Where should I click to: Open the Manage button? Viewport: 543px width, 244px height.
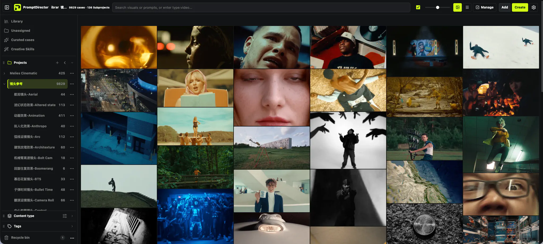(485, 7)
